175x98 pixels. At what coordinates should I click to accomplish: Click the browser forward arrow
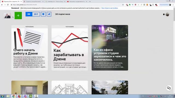click(5, 5)
